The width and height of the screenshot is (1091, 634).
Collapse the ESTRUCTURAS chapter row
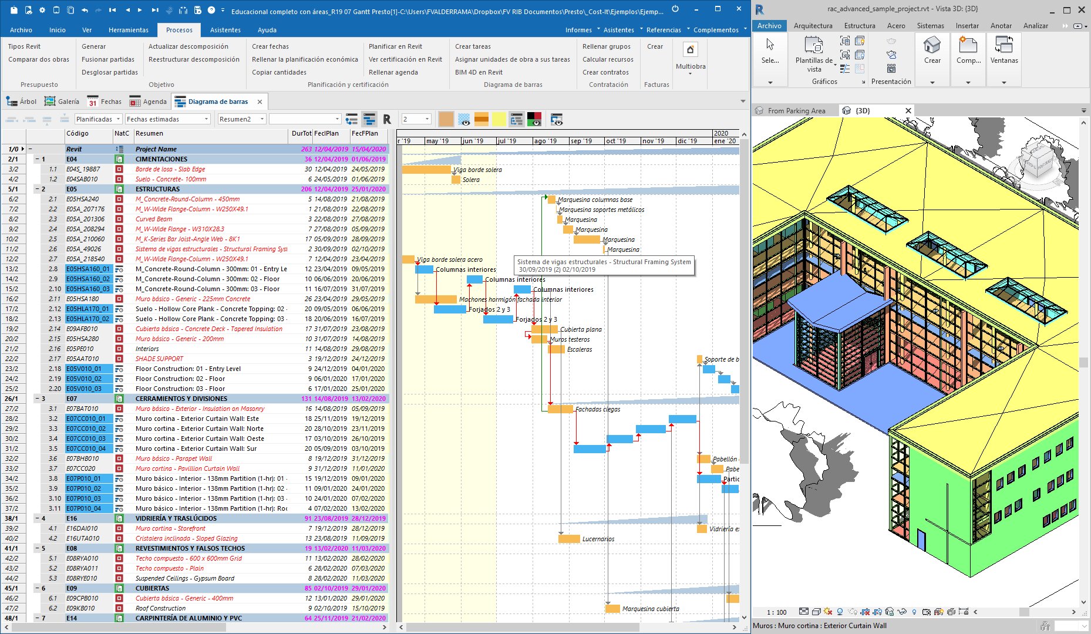37,190
